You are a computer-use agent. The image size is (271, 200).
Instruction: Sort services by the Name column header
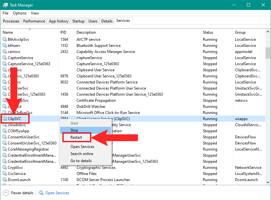pyautogui.click(x=8, y=32)
